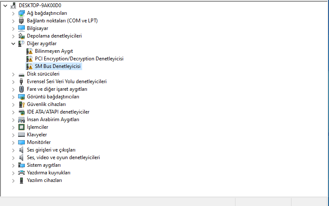The image size is (329, 206).
Task: Expand the Monitörler category
Action: (13, 143)
